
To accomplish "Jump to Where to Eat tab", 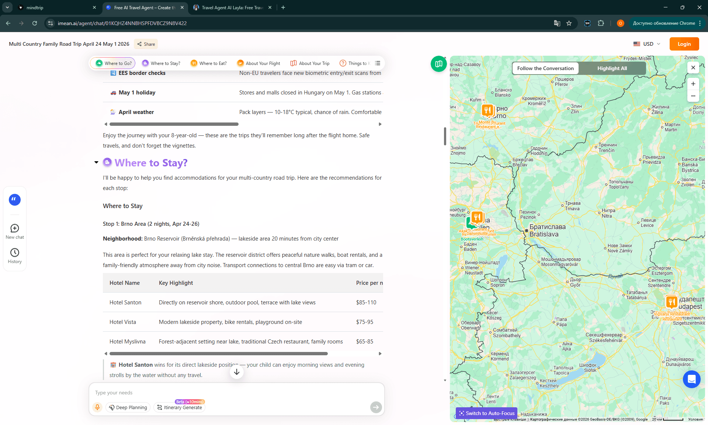I will click(209, 63).
